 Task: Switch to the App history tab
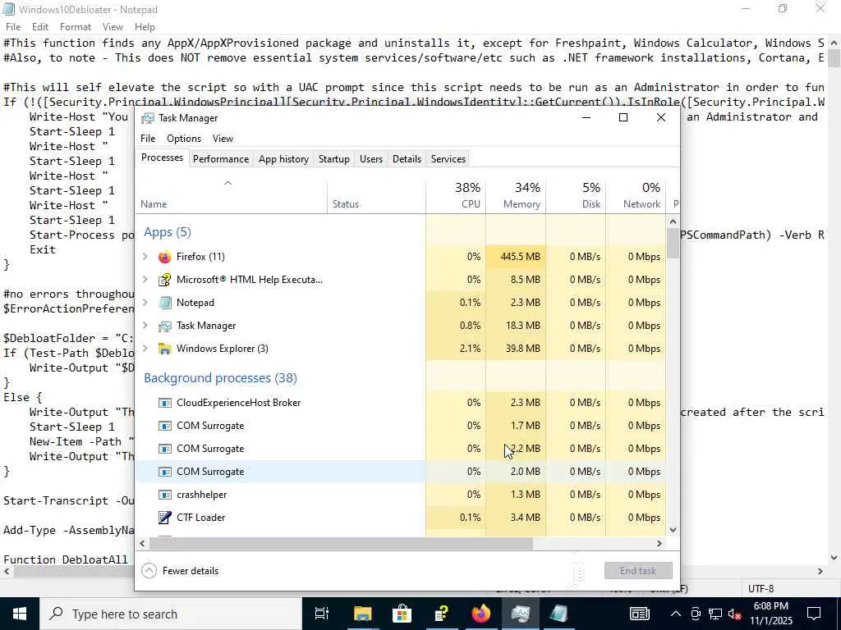pyautogui.click(x=283, y=159)
